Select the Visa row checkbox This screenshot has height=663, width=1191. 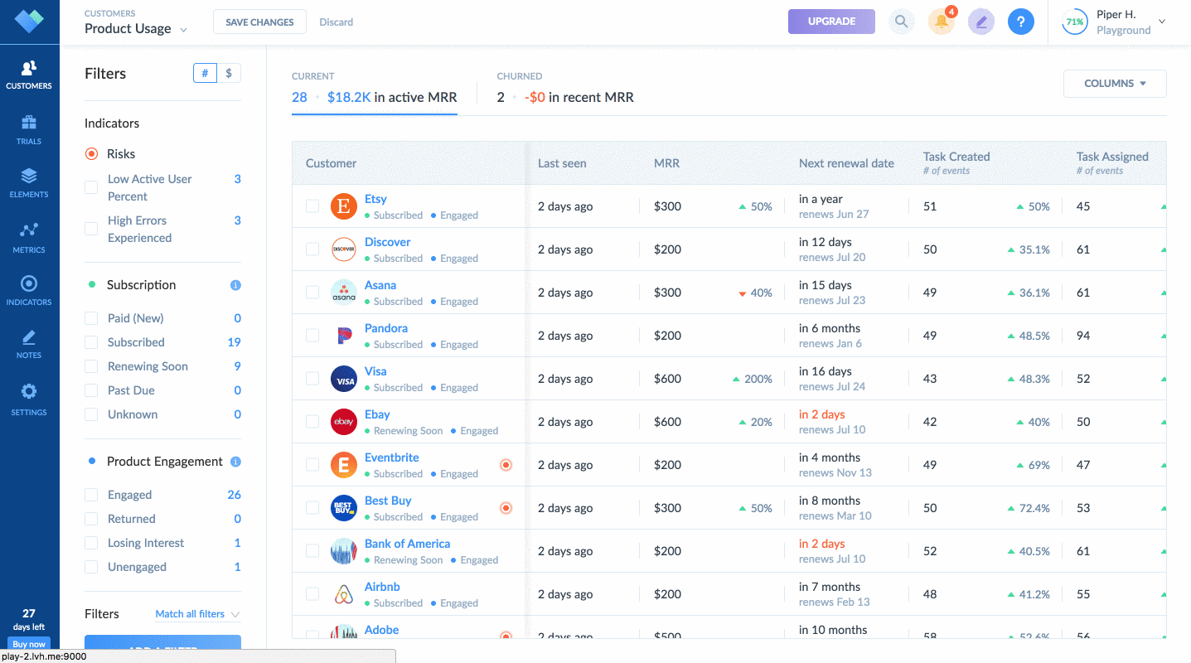(312, 379)
